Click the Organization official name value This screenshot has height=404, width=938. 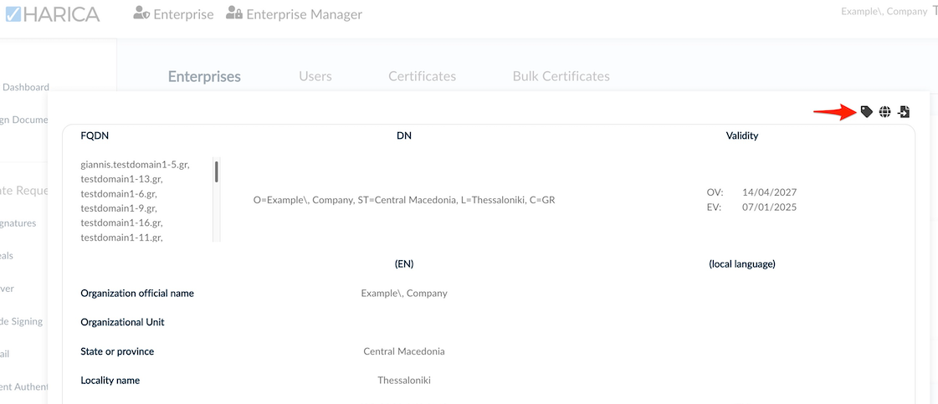(404, 294)
